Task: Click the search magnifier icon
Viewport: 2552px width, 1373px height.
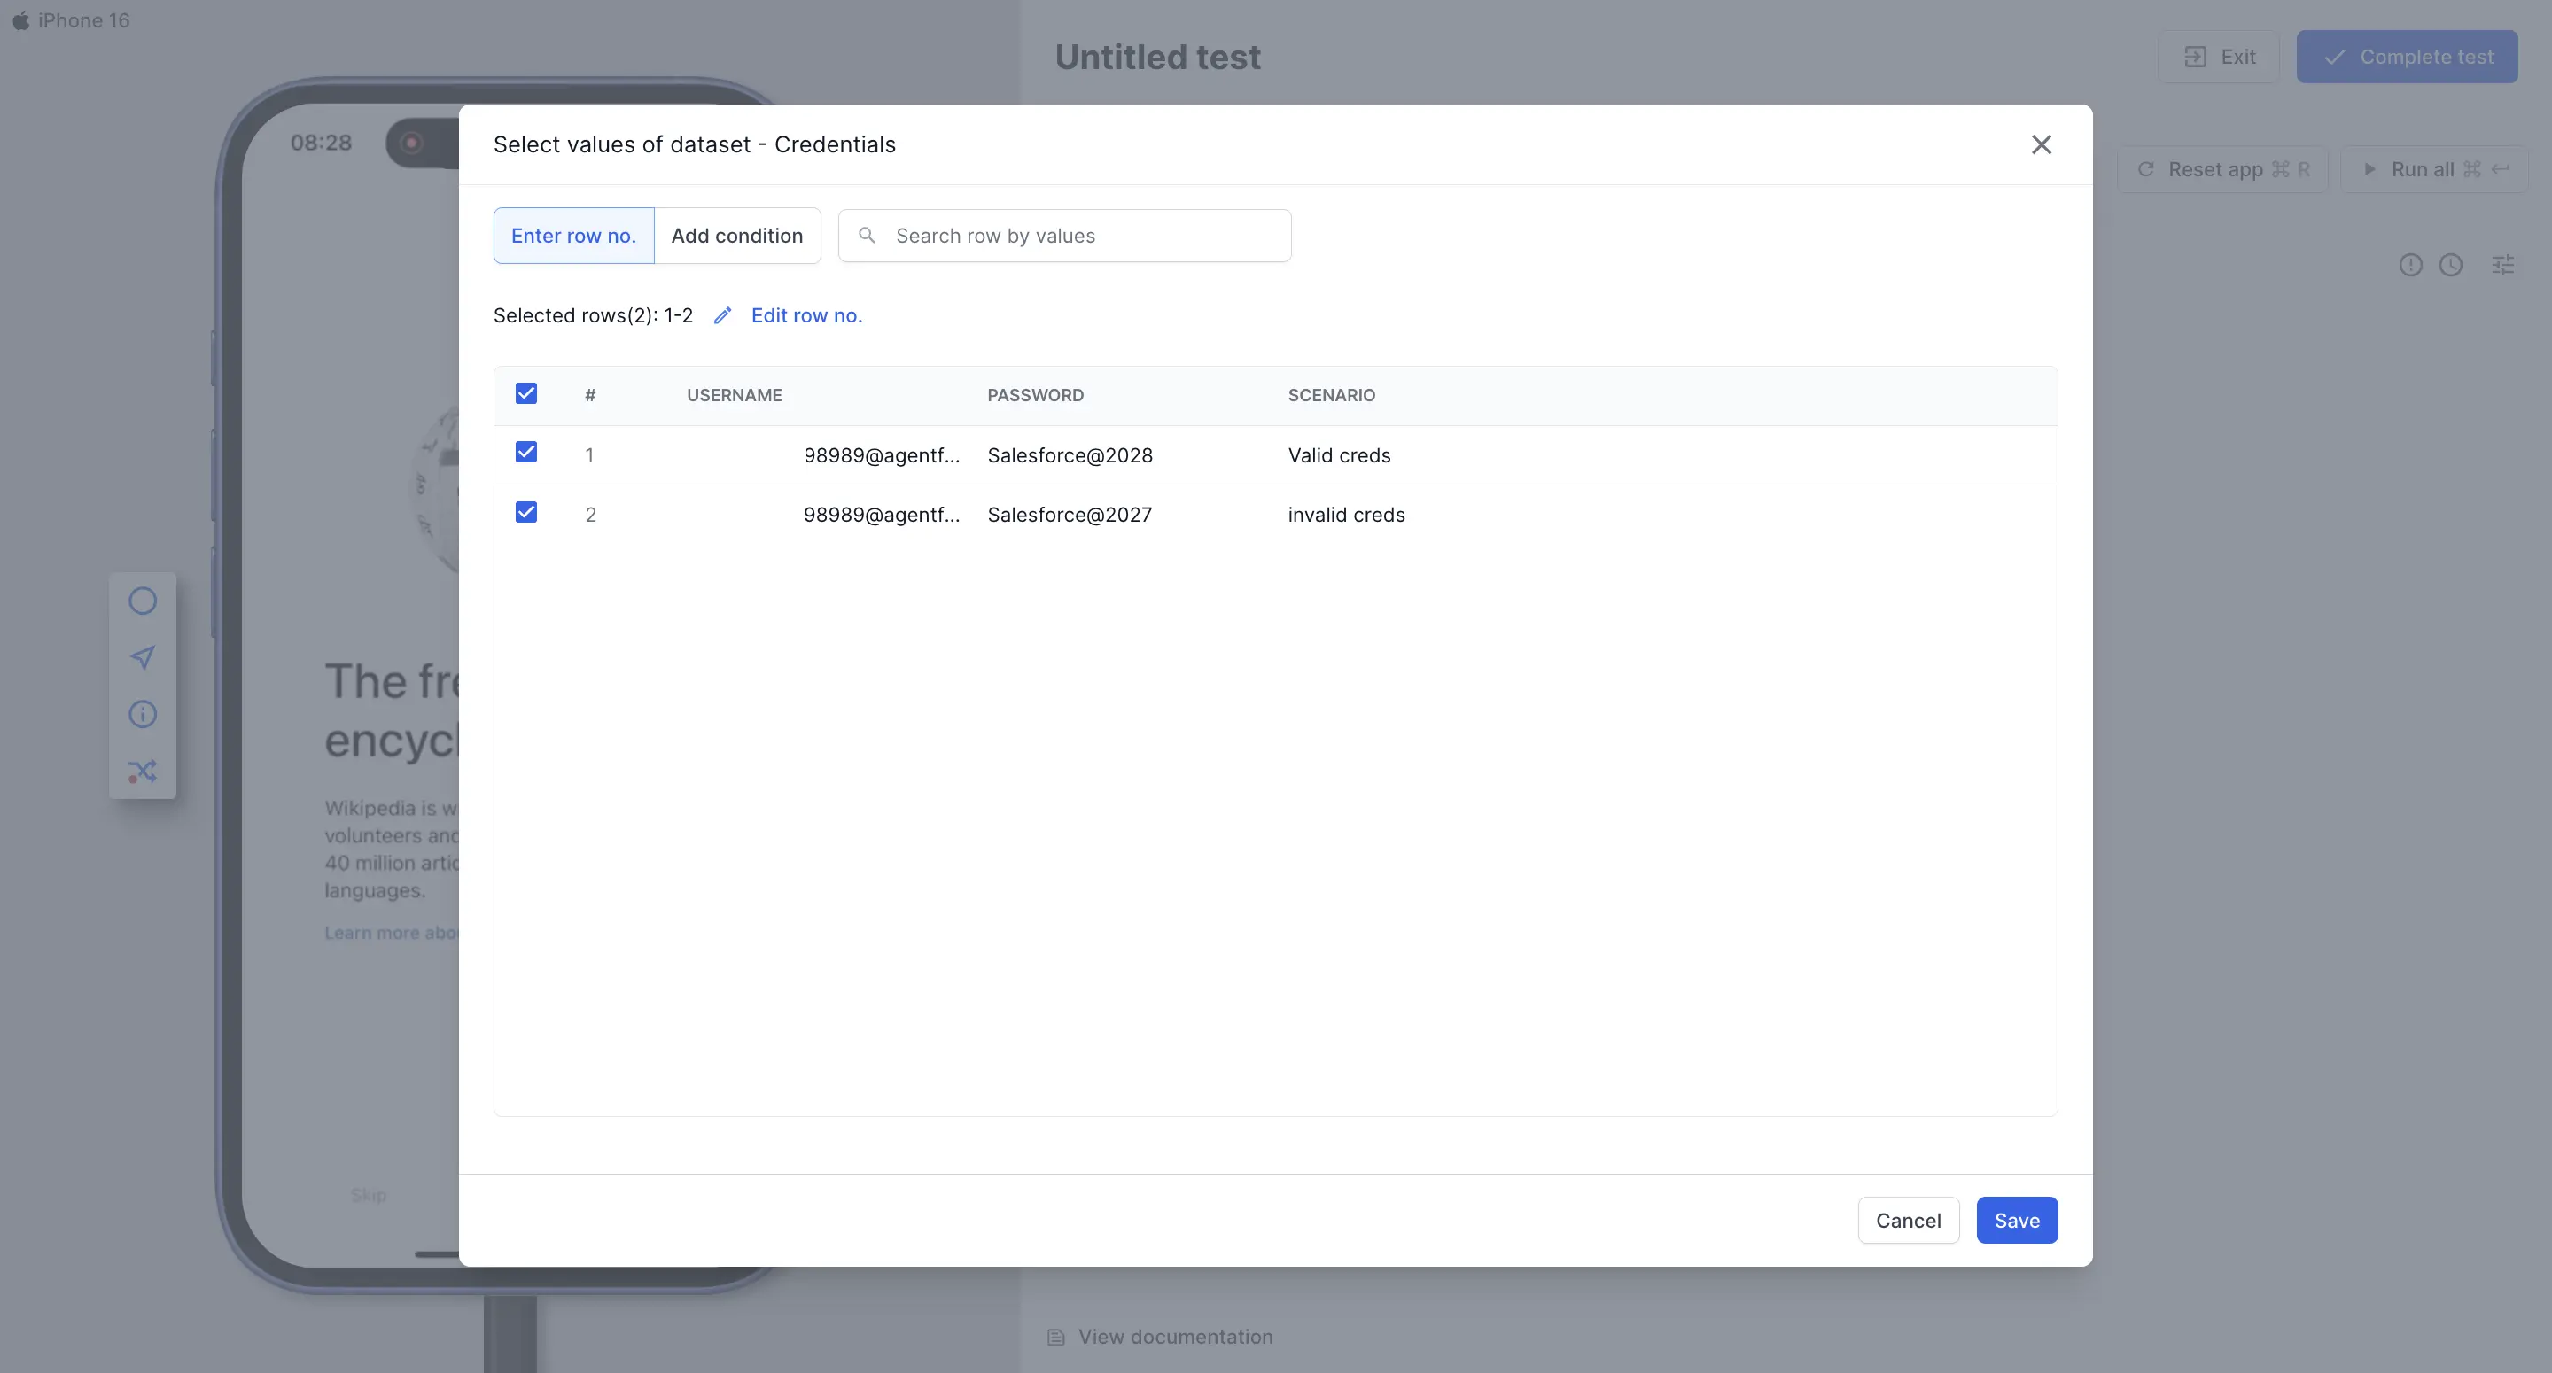Action: 867,236
